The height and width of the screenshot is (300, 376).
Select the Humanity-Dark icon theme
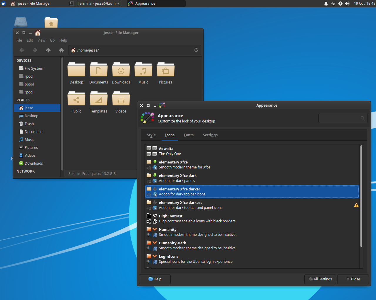(x=252, y=246)
